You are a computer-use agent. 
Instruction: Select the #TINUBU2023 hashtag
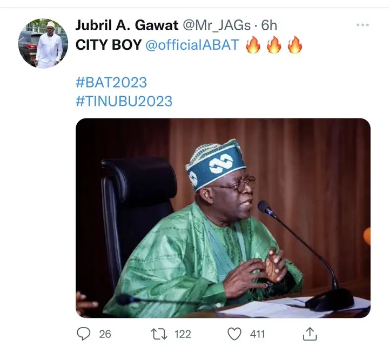click(x=124, y=101)
